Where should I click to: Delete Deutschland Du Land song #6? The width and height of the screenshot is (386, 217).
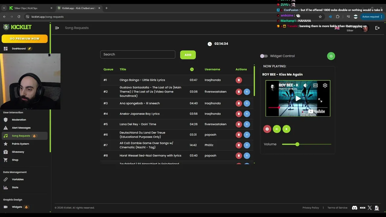(x=239, y=135)
